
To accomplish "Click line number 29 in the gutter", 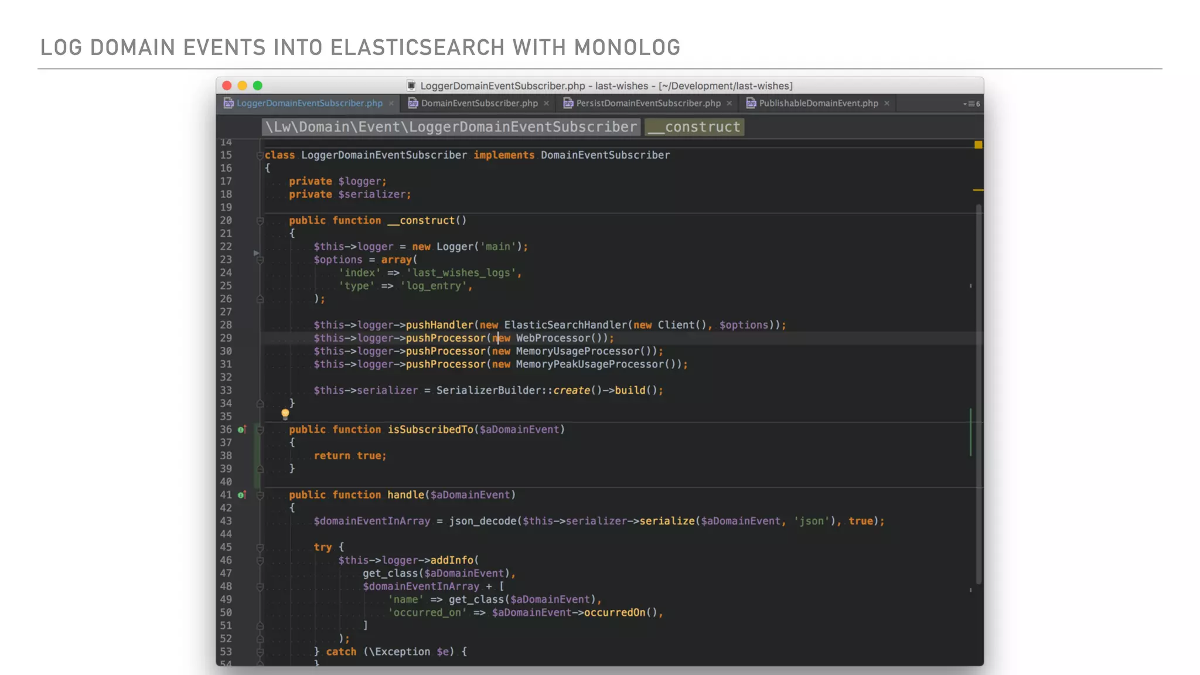I will coord(226,338).
